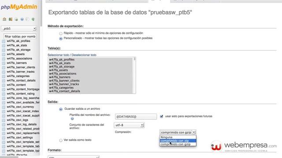The image size is (282, 158).
Task: Click the table icon beside w47fa_content_rating
Action: pos(4,93)
